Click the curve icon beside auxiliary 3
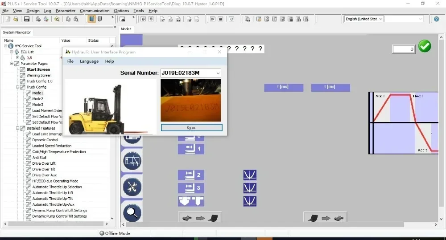The width and height of the screenshot is (446, 240). point(250,188)
